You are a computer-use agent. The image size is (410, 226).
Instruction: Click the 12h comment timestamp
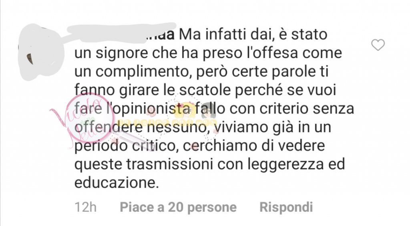click(86, 207)
